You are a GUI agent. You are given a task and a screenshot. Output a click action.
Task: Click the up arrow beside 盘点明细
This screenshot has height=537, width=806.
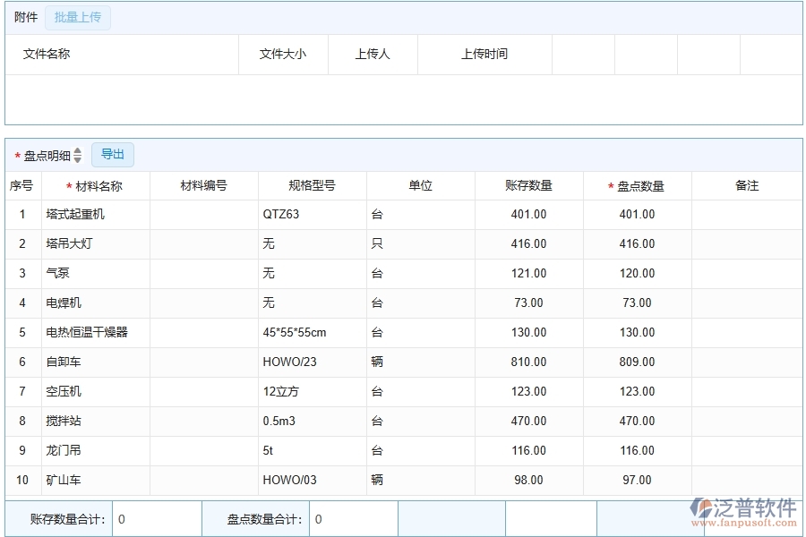79,151
